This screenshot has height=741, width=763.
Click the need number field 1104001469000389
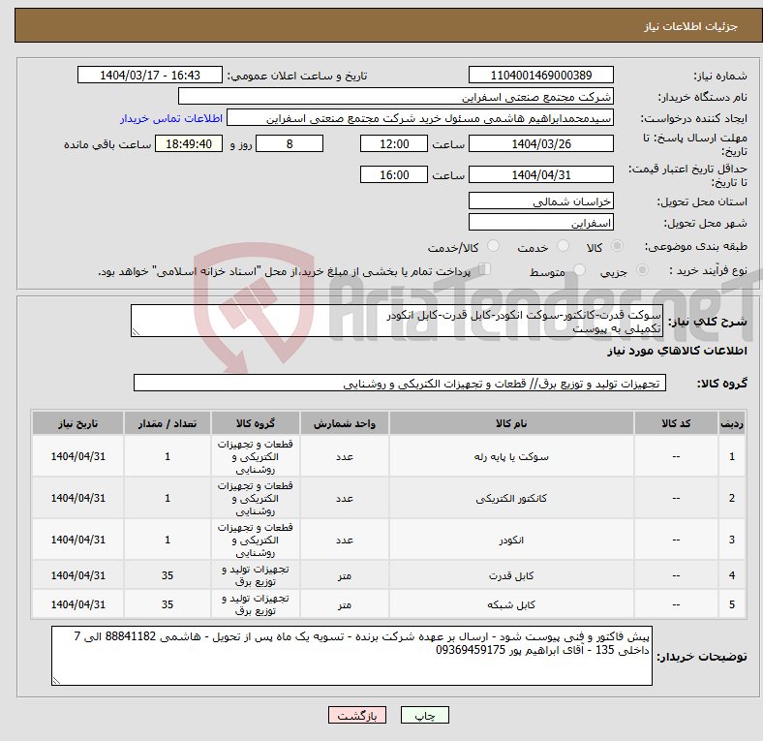541,75
